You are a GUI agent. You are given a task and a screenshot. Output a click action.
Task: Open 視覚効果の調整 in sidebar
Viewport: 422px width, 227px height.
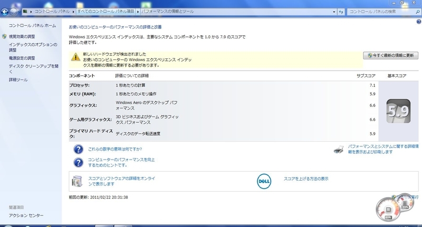pyautogui.click(x=22, y=36)
